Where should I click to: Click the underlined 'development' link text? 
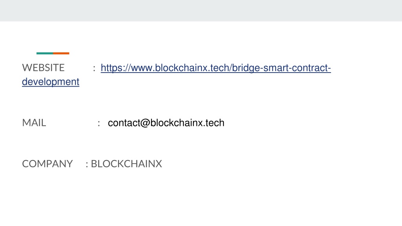pyautogui.click(x=51, y=82)
